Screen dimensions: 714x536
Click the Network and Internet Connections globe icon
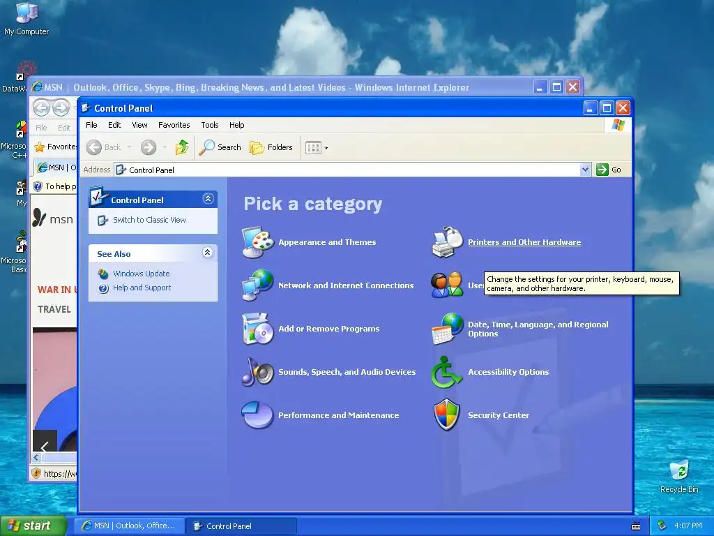click(258, 285)
